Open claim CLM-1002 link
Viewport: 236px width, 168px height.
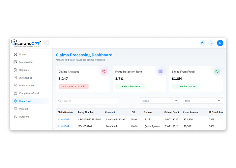pos(63,126)
